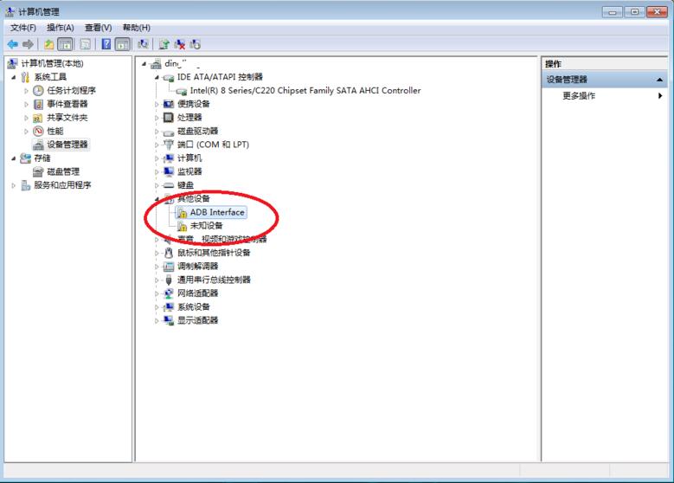Viewport: 674px width, 483px height.
Task: Click the 存储 icon in left tree
Action: [25, 158]
